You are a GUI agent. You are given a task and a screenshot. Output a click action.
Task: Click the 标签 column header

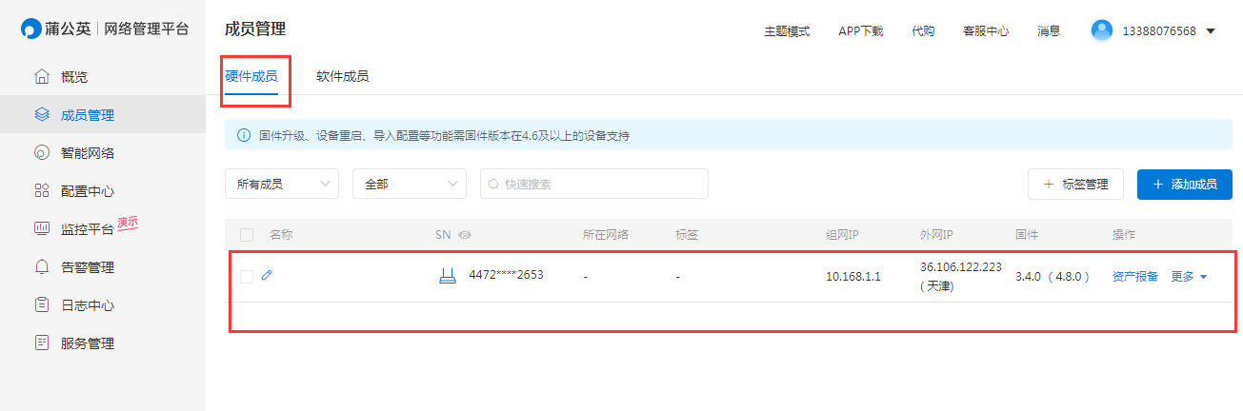click(687, 235)
